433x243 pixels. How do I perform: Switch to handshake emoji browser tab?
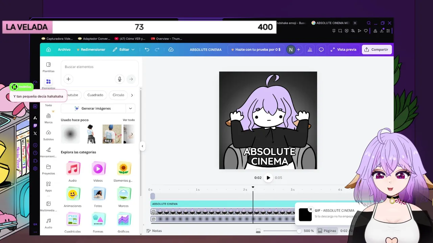point(291,23)
